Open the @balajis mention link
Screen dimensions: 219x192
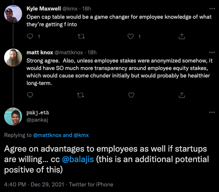click(78, 159)
